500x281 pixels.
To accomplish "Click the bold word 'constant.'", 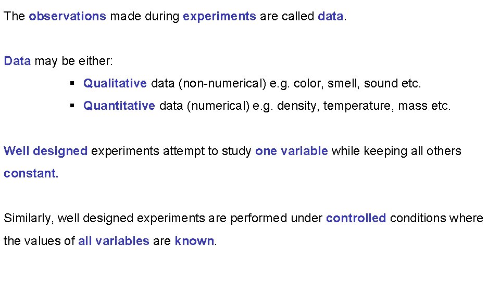I will coord(31,173).
